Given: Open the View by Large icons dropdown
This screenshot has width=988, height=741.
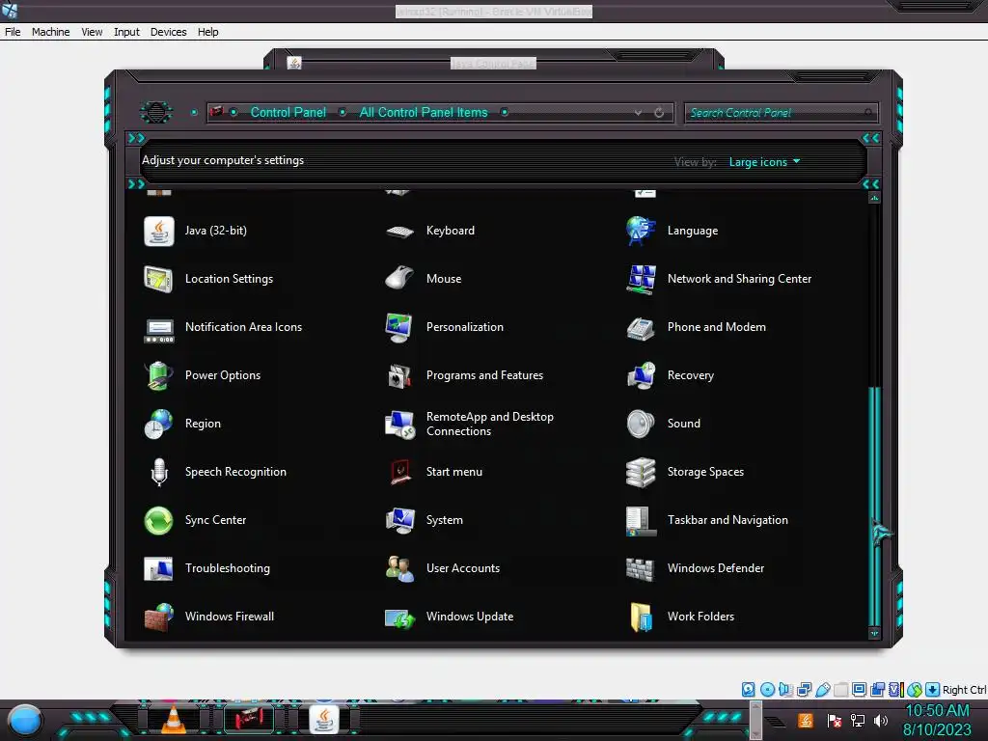Looking at the screenshot, I should point(764,162).
